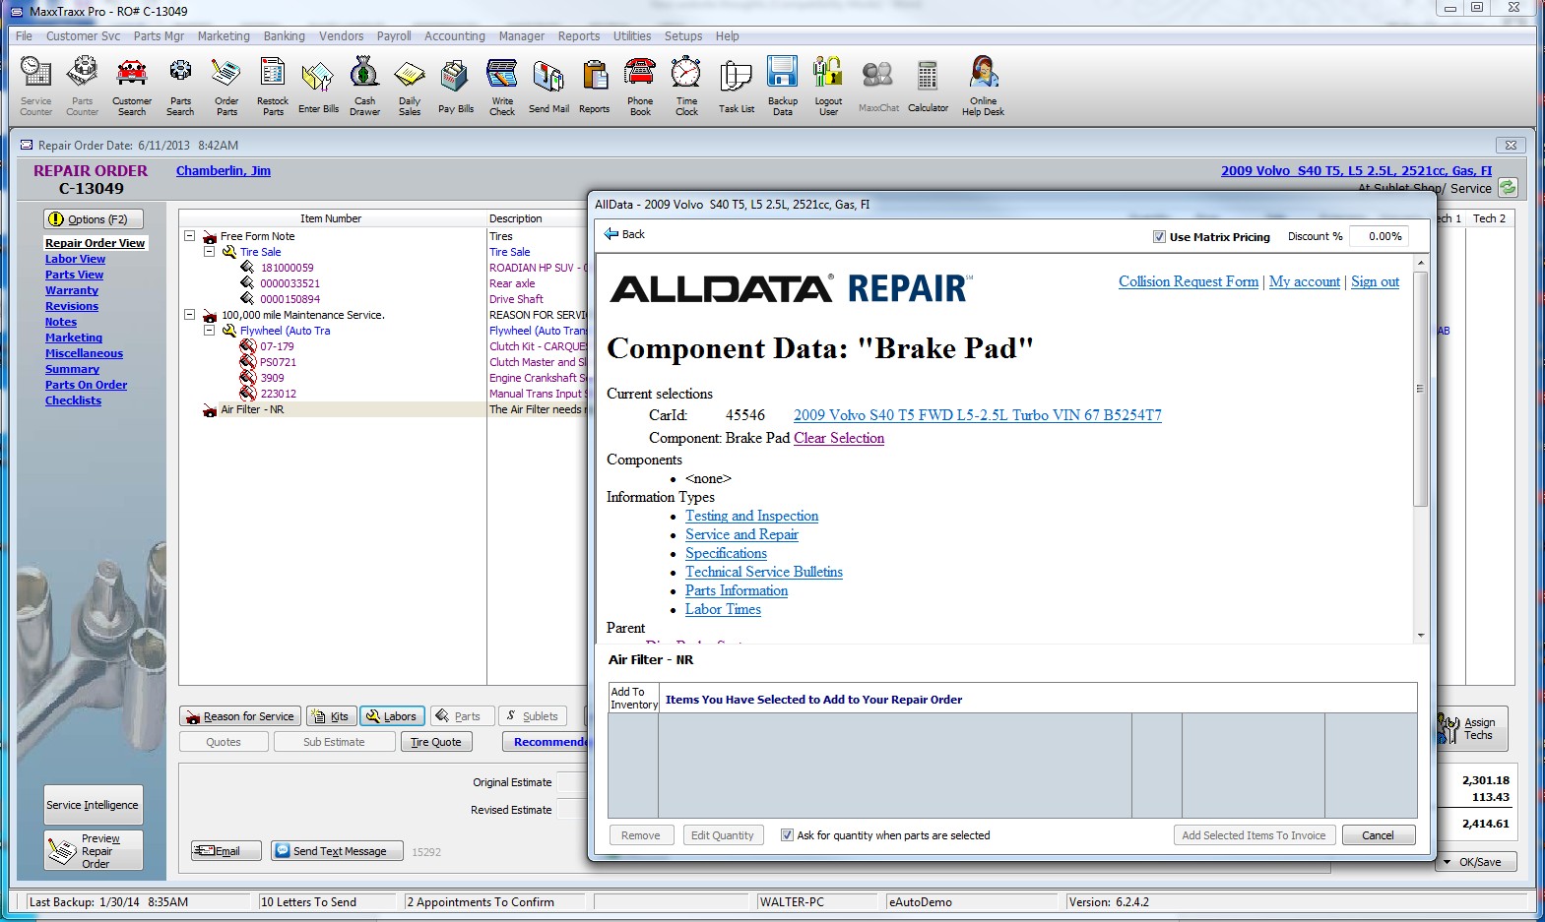Open customer link Chamberlin, Jim
1545x922 pixels.
click(x=224, y=170)
